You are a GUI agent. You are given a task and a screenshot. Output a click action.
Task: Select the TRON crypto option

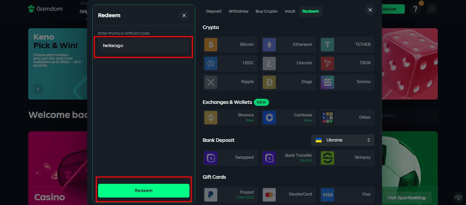(x=347, y=63)
